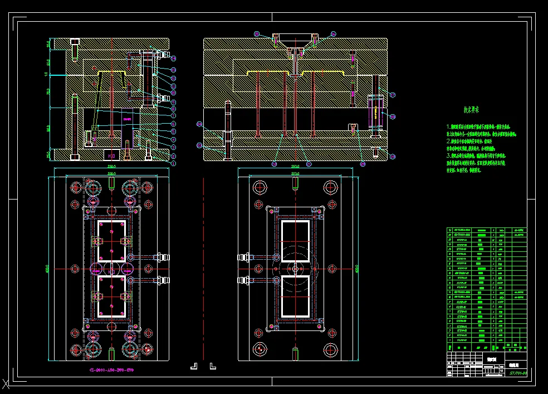Select the magenta KO label in bottom plate
Image resolution: width=548 pixels, height=394 pixels.
112,155
